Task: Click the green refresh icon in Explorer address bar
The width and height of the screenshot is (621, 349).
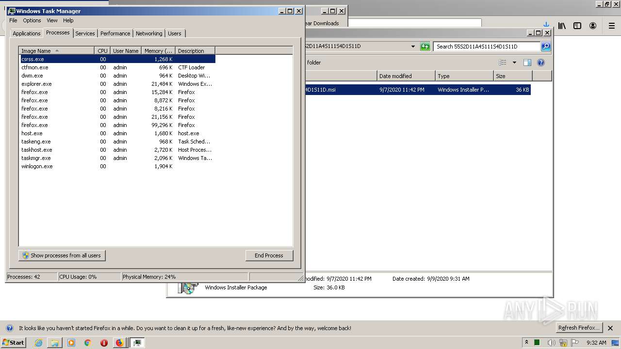Action: 425,47
